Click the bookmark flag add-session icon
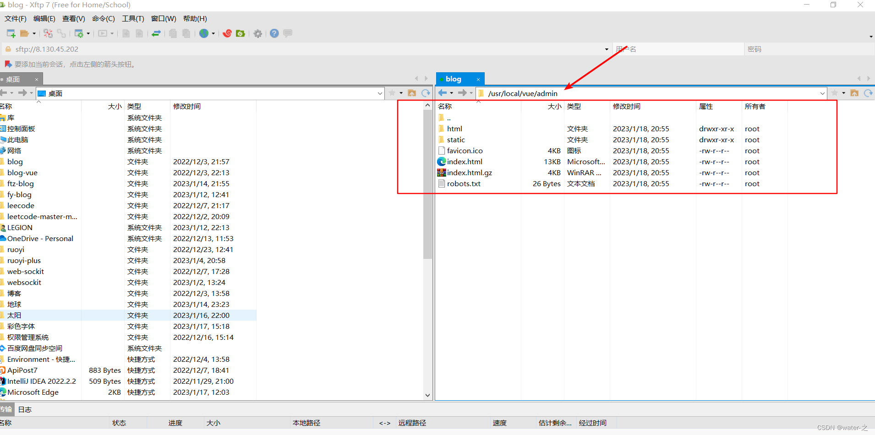Image resolution: width=875 pixels, height=435 pixels. tap(8, 64)
